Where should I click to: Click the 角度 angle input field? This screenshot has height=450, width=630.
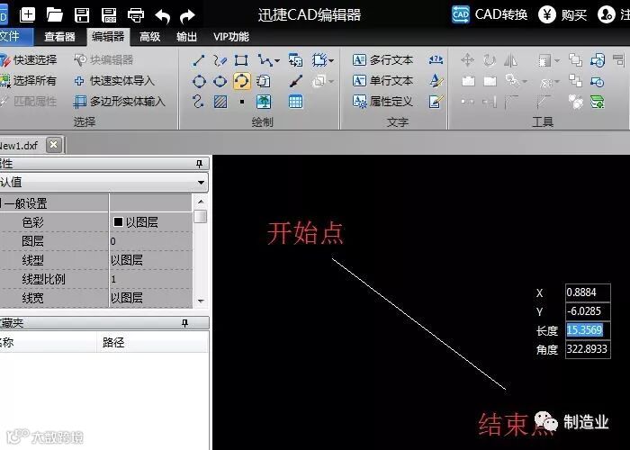pos(588,349)
